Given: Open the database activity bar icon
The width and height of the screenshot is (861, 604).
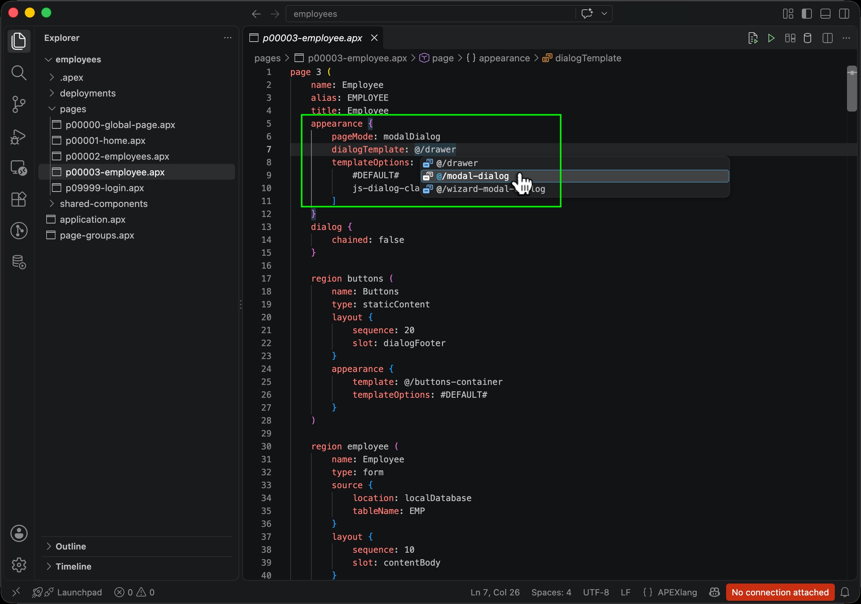Looking at the screenshot, I should point(19,262).
